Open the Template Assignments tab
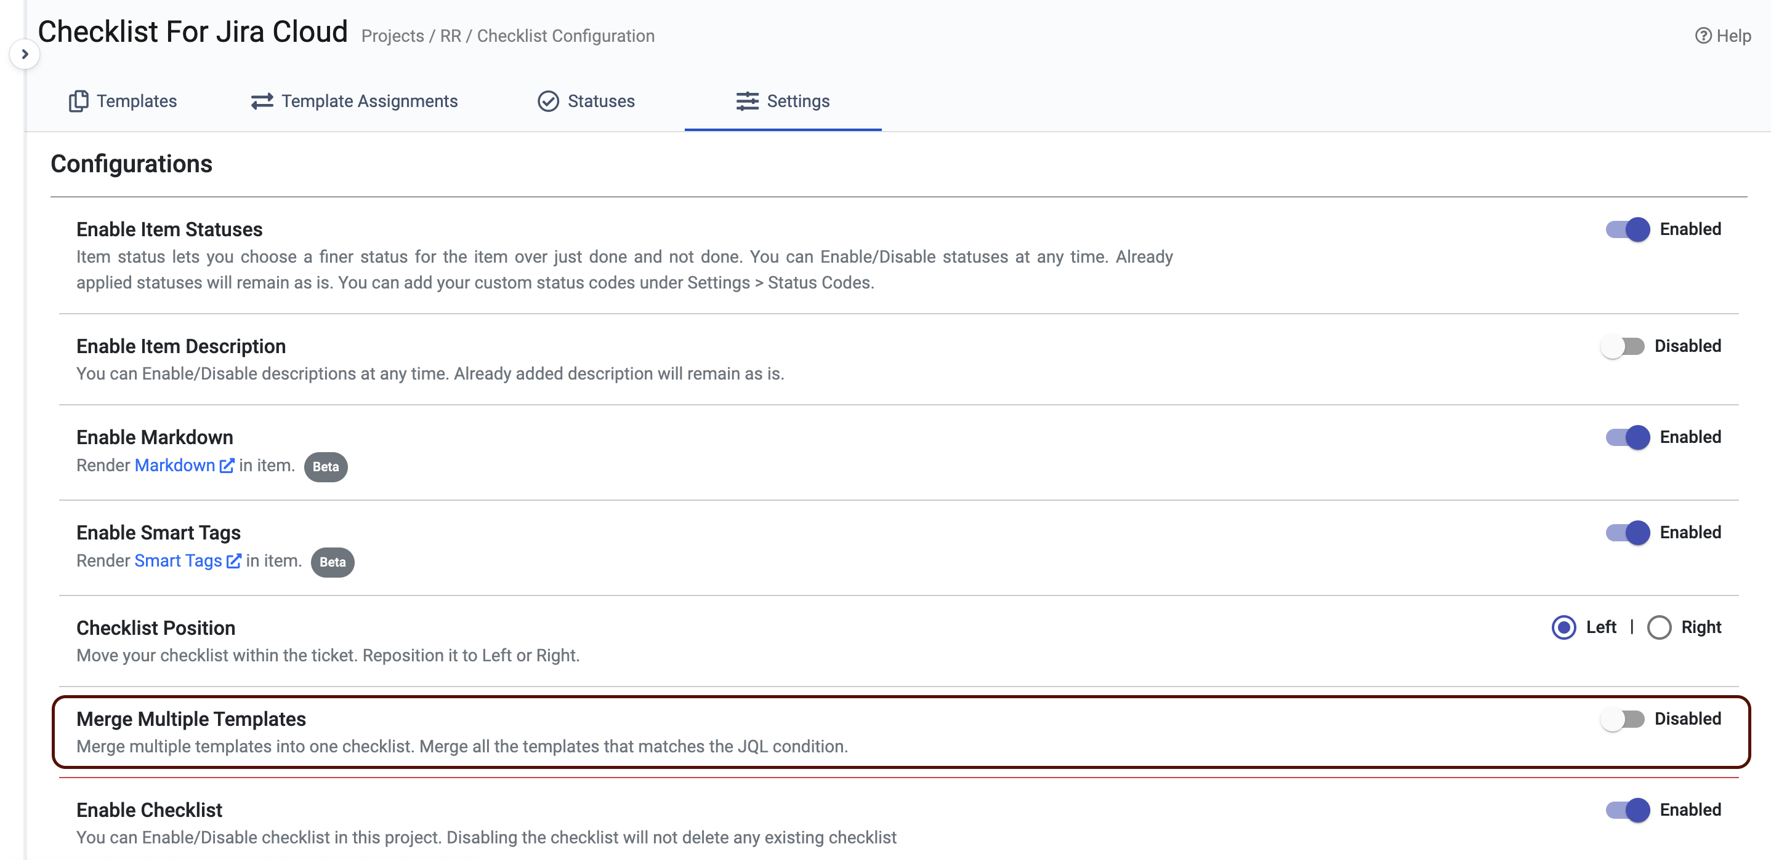This screenshot has height=860, width=1771. pos(369,101)
